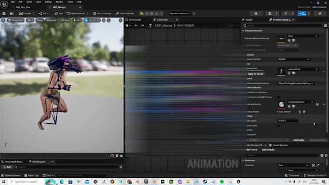Click the Profile Name input field
Viewport: 329px width, 185px height.
click(287, 121)
